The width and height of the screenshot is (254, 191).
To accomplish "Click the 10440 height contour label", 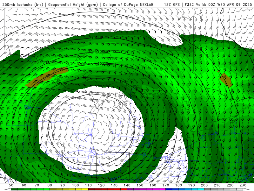I will pos(97,38).
